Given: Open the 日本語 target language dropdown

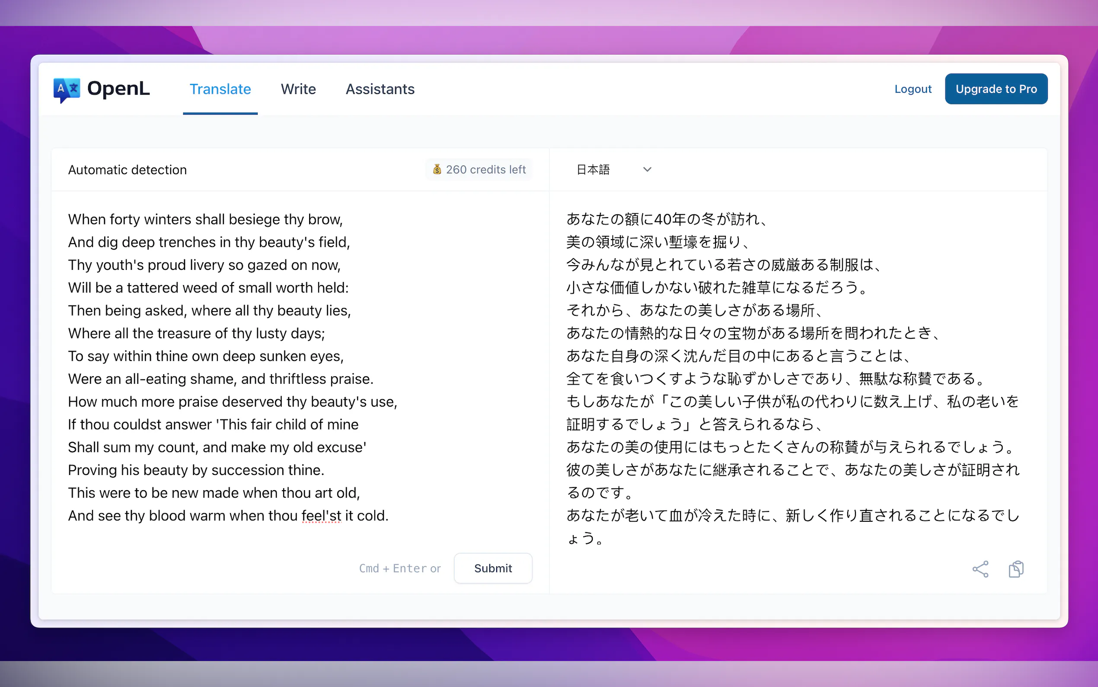Looking at the screenshot, I should tap(613, 170).
